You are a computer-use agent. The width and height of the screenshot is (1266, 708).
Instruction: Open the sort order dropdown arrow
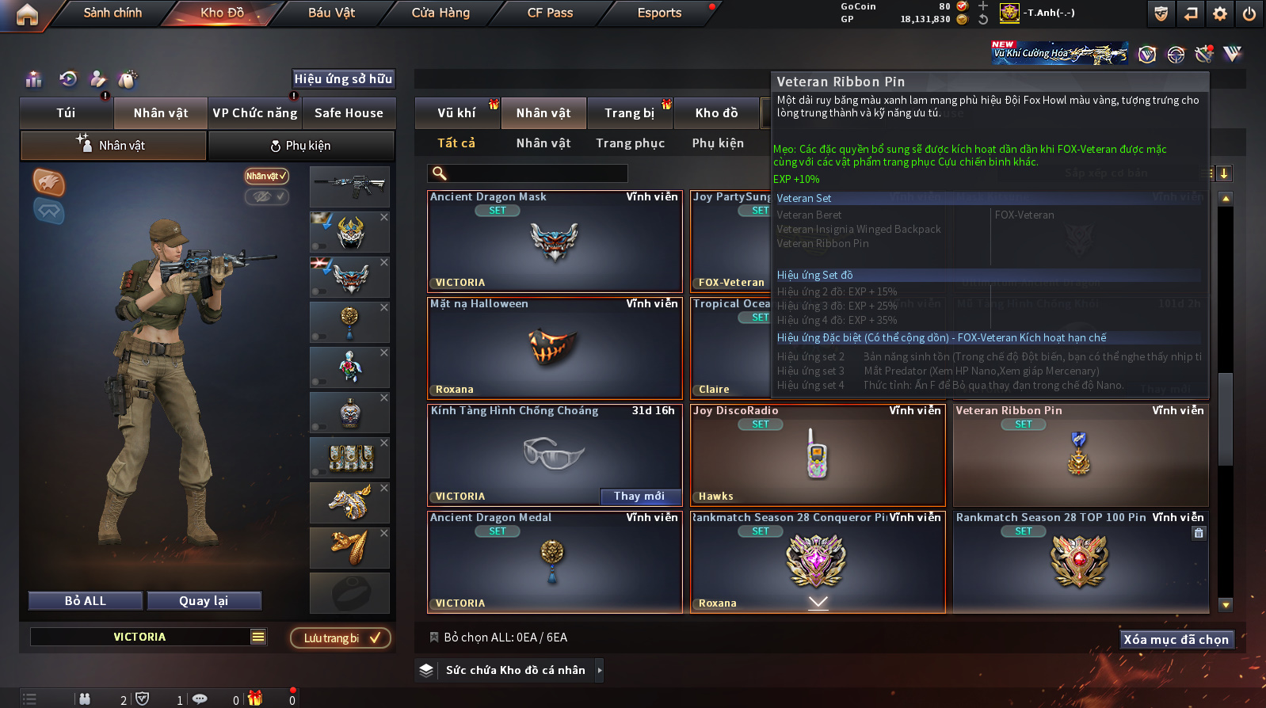[1224, 173]
